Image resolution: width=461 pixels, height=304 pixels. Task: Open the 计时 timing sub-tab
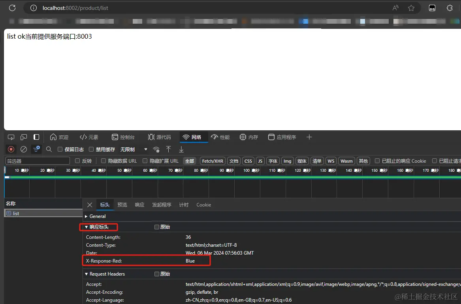[184, 205]
